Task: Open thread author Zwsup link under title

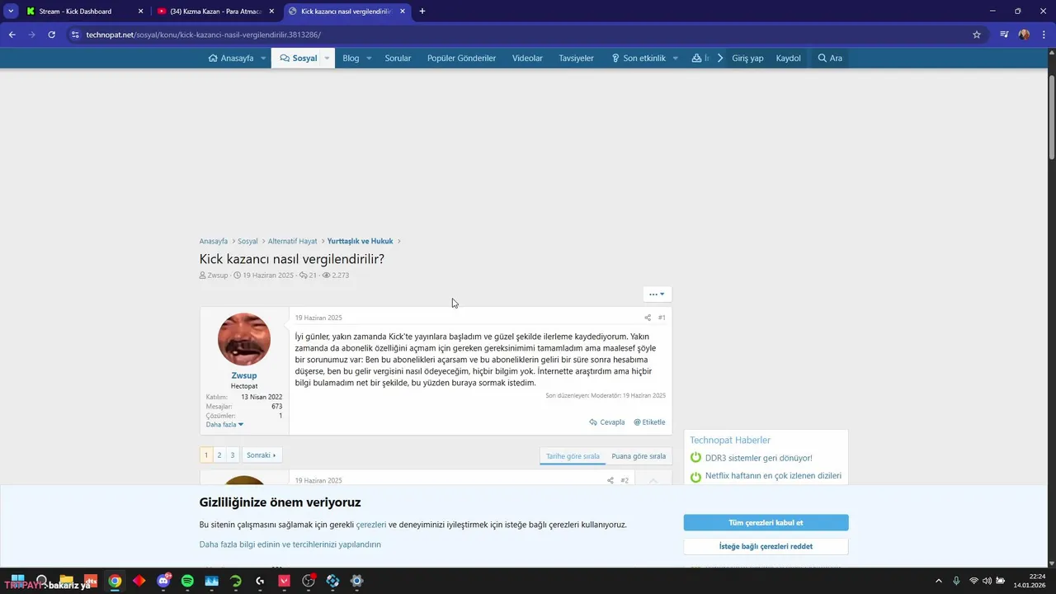Action: tap(217, 276)
